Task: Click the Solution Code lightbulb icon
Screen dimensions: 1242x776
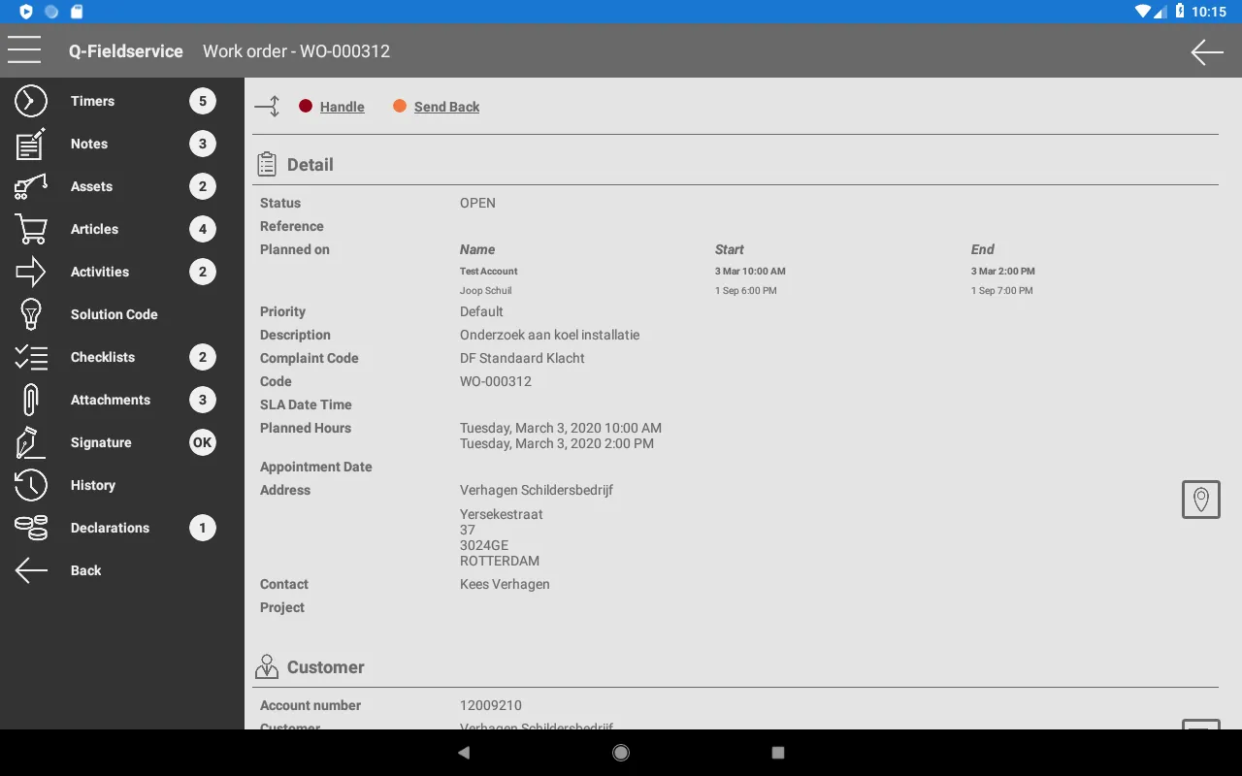Action: click(31, 314)
